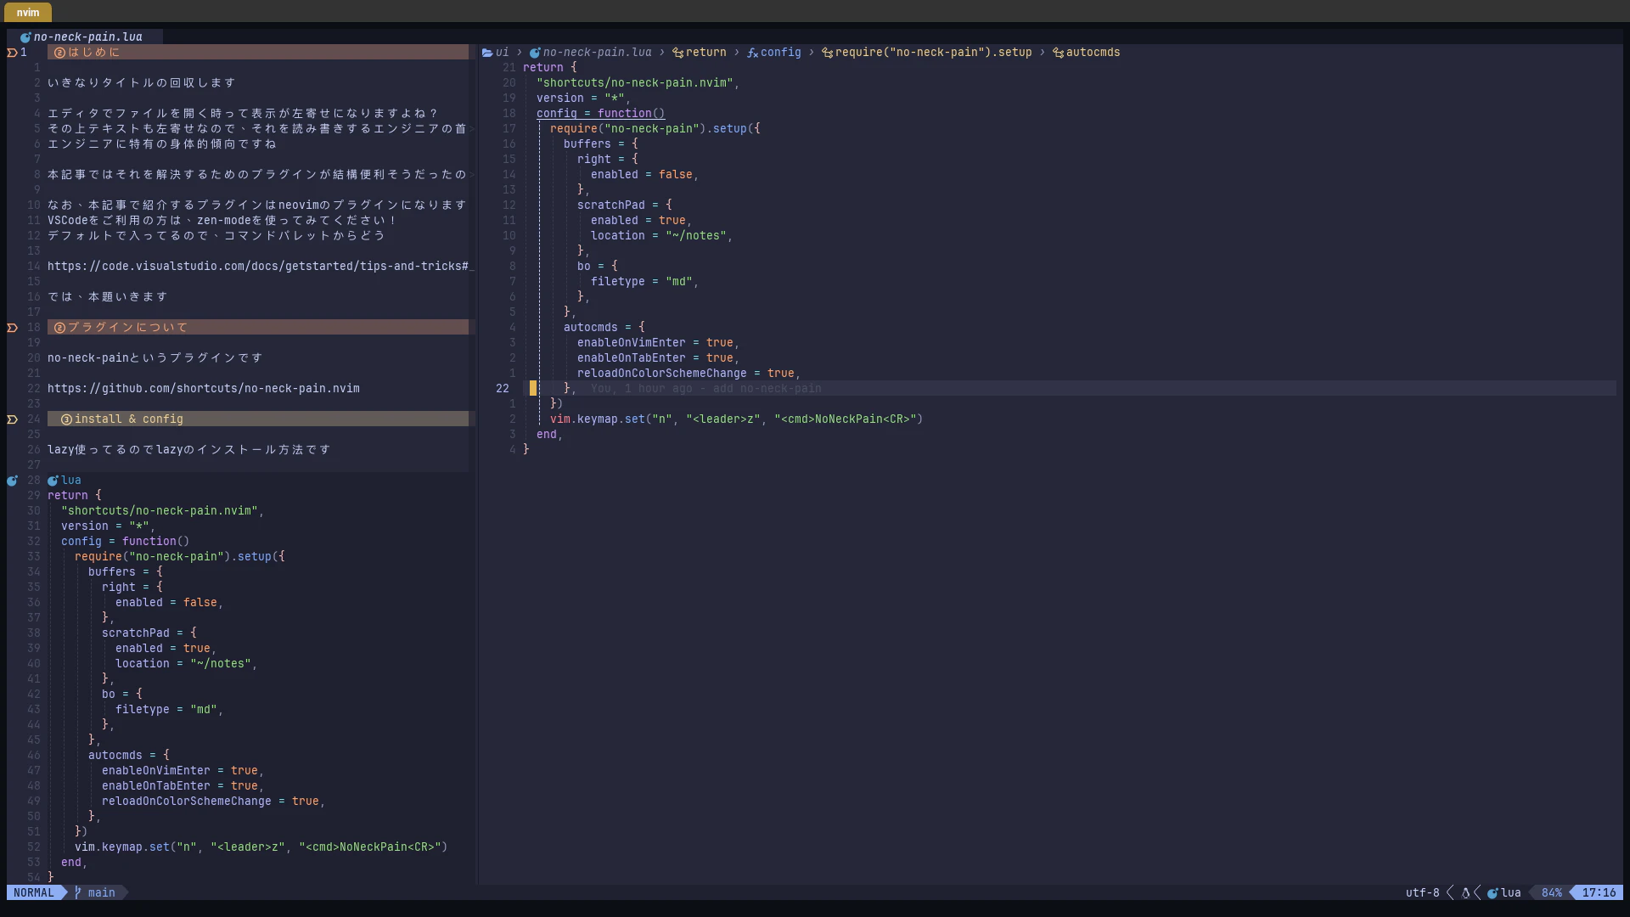
Task: Click 'enableOnTabEnter = true' in the right pane
Action: tap(655, 358)
